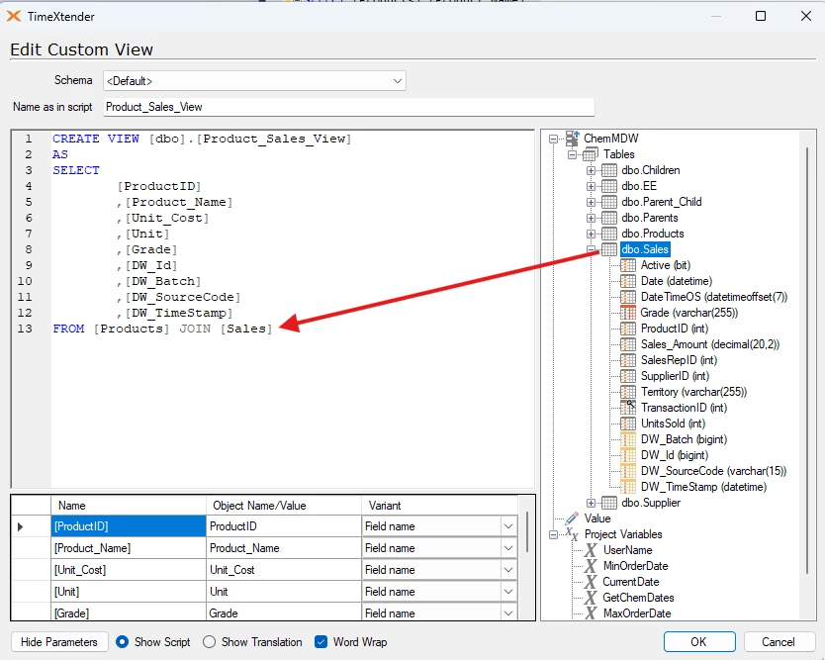Screen dimensions: 825x660
Task: Open Variant dropdown for Unit row
Action: pyautogui.click(x=508, y=592)
